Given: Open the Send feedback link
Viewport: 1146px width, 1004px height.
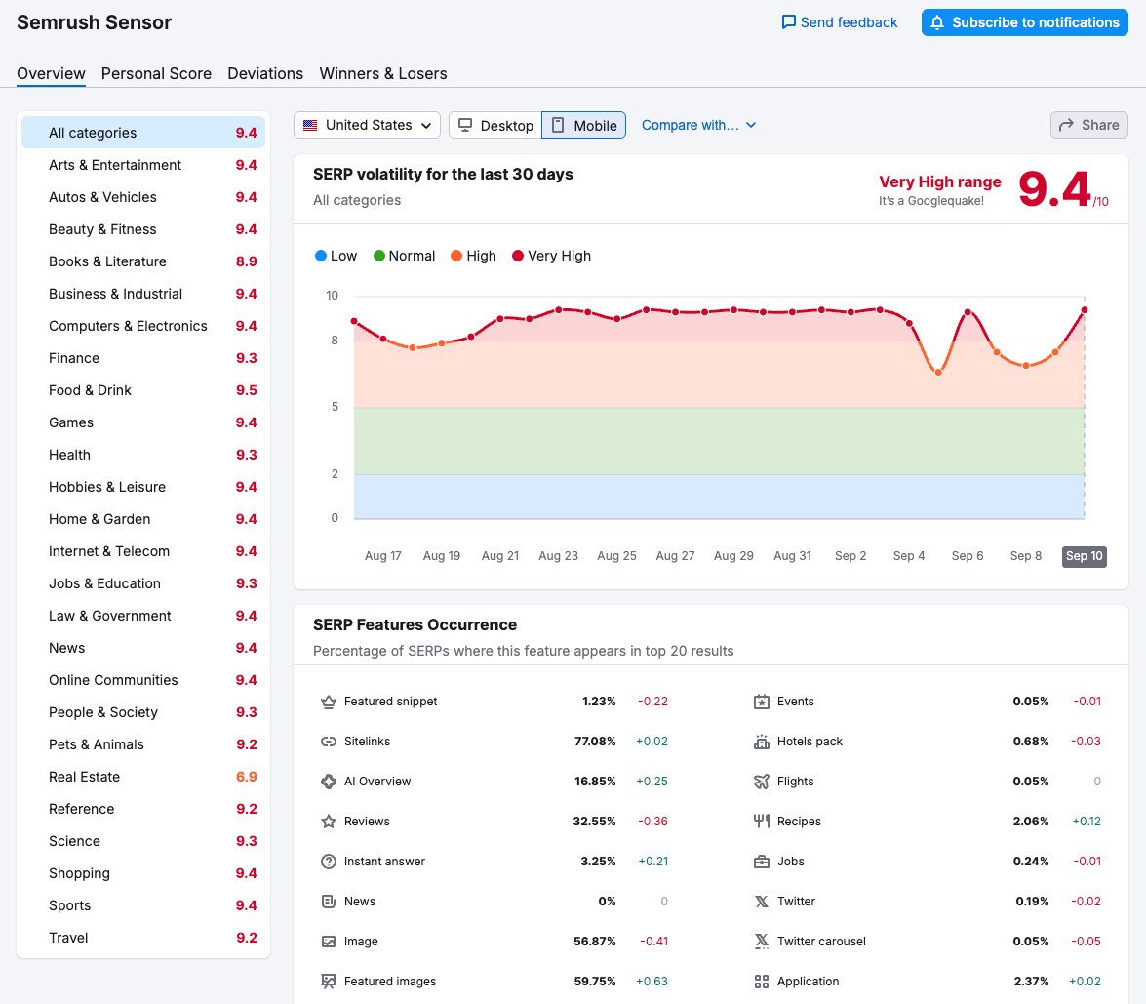Looking at the screenshot, I should (x=839, y=21).
